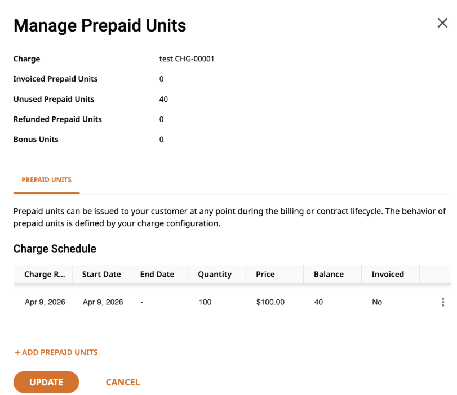457x395 pixels.
Task: Click the Quantity column header
Action: tap(215, 274)
